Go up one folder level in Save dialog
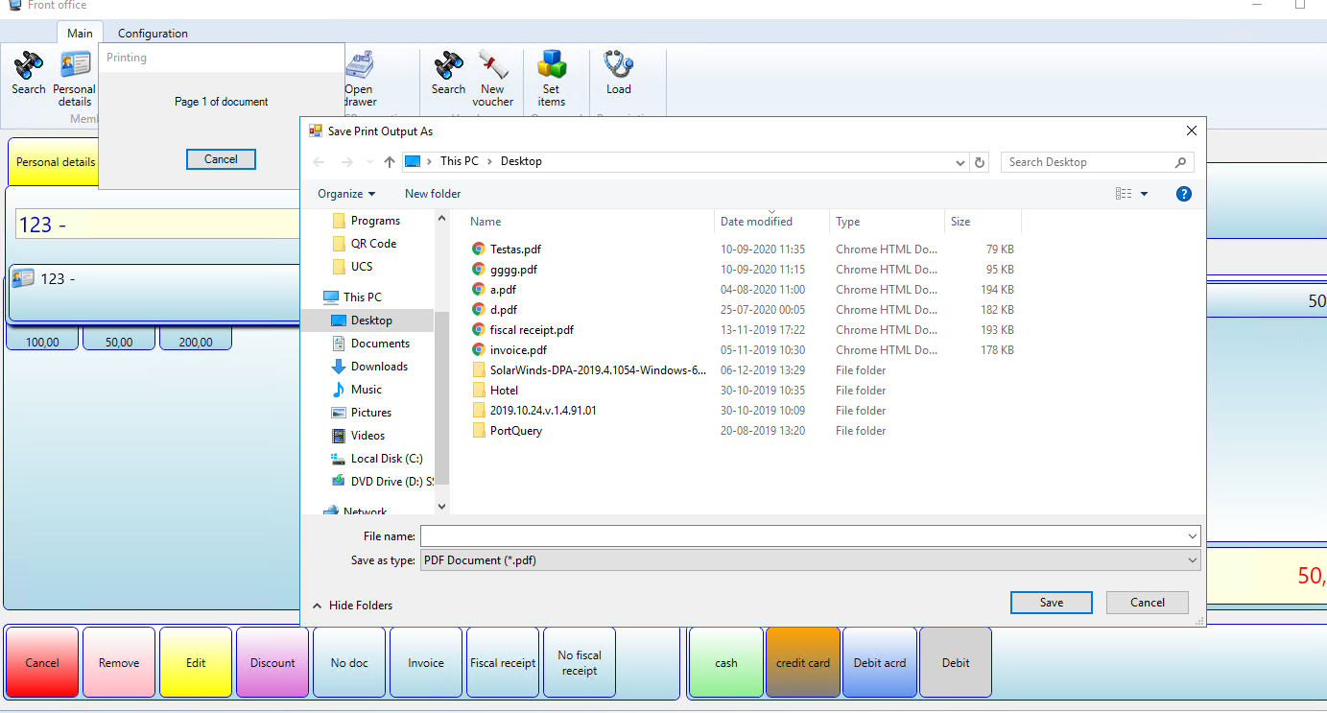The height and width of the screenshot is (713, 1327). tap(389, 162)
